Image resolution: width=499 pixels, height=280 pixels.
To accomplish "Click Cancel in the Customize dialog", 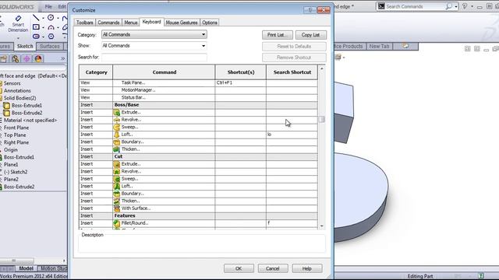I will (273, 268).
